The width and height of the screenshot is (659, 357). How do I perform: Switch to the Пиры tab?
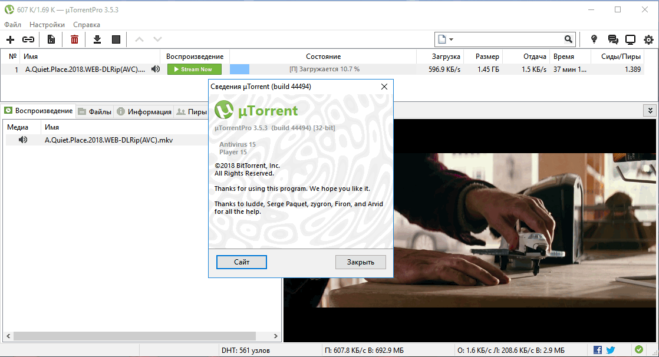pos(192,112)
